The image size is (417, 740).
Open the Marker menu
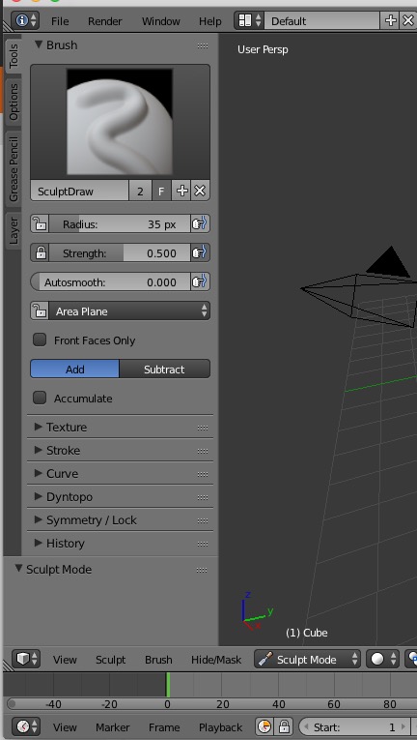[x=113, y=726]
